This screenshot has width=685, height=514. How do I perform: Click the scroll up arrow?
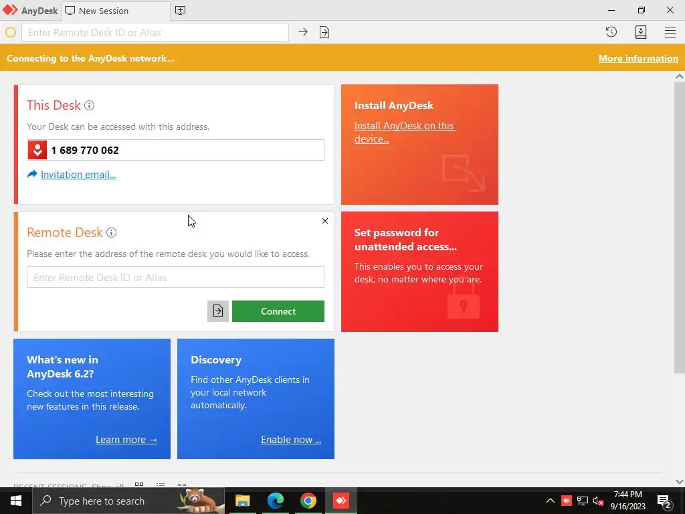point(680,76)
